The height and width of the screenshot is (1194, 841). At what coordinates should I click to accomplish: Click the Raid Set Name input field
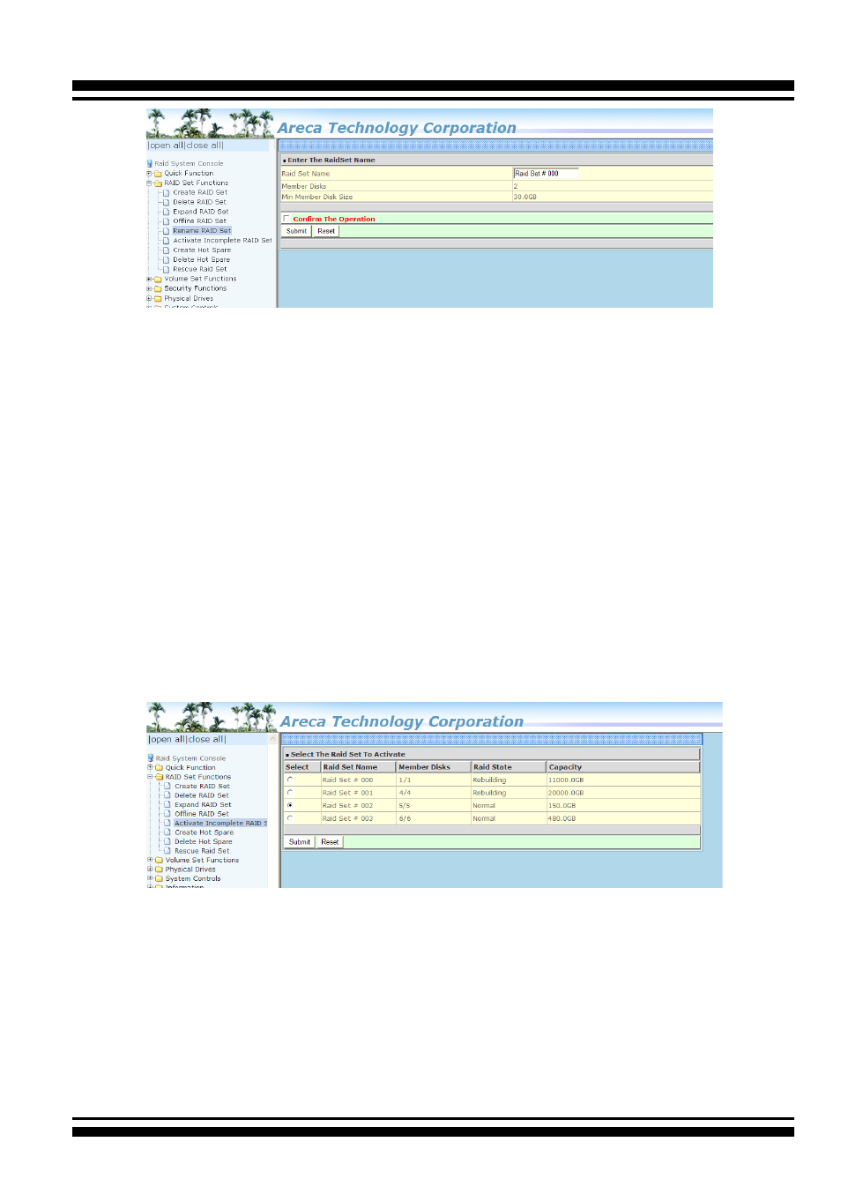click(546, 174)
